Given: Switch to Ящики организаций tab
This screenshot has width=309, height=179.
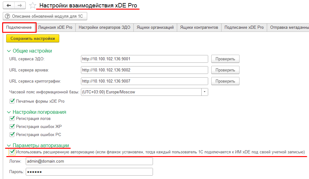Looking at the screenshot, I should (x=155, y=27).
